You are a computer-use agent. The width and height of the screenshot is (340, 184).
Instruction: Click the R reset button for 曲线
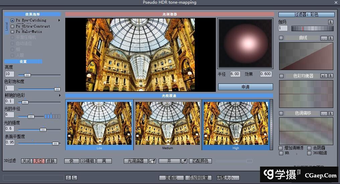[331, 38]
